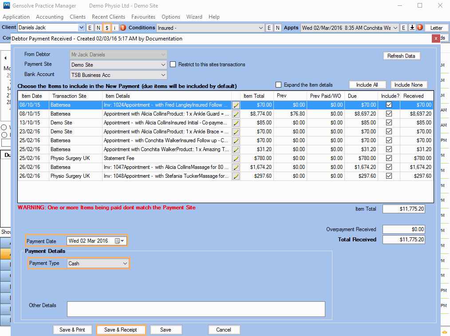450x336 pixels.
Task: Open the Payment Date calendar picker icon
Action: [x=118, y=241]
